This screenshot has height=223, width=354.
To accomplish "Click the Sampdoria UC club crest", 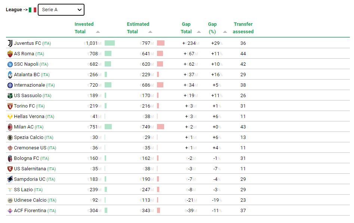I will [x=10, y=179].
